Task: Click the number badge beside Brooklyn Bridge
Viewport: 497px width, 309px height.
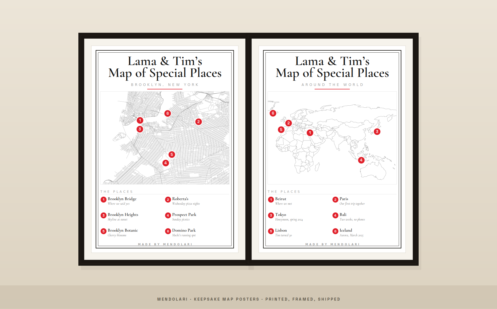Action: 103,200
